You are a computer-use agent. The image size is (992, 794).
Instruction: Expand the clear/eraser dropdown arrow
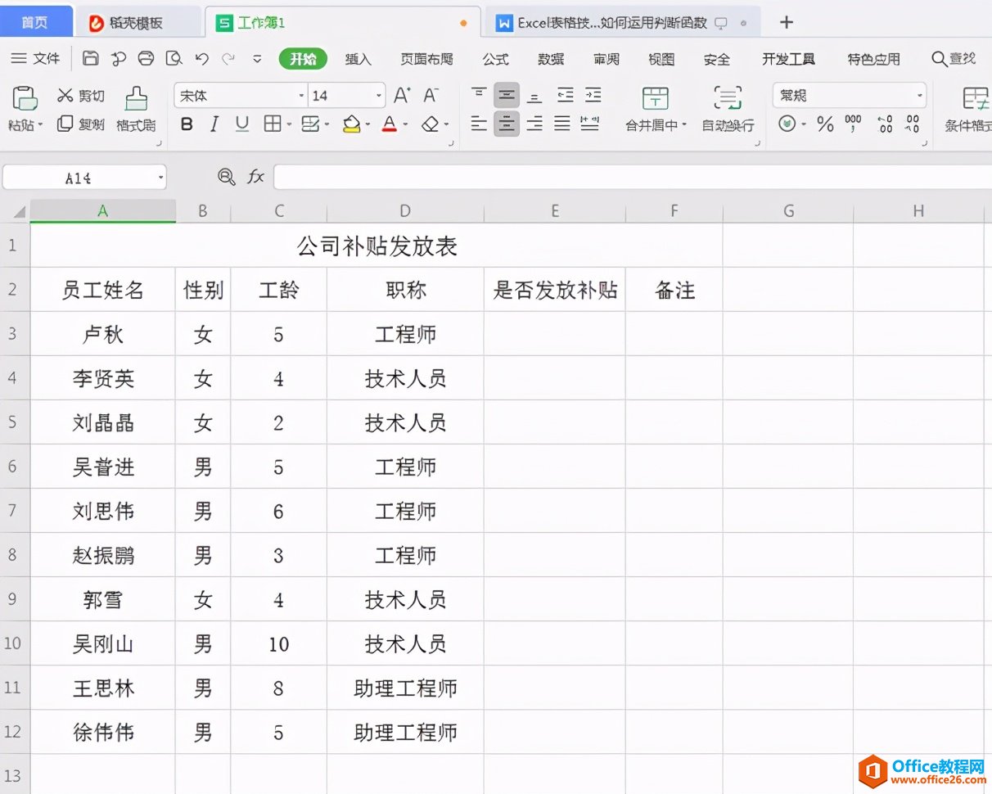point(446,125)
